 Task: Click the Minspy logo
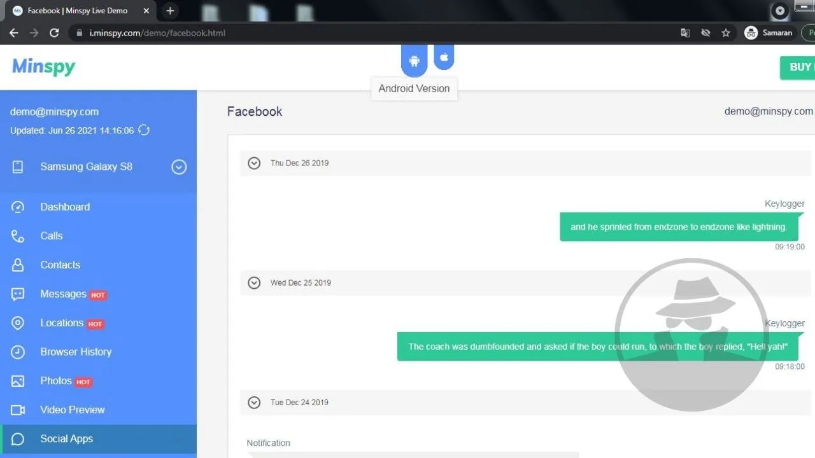pos(43,67)
